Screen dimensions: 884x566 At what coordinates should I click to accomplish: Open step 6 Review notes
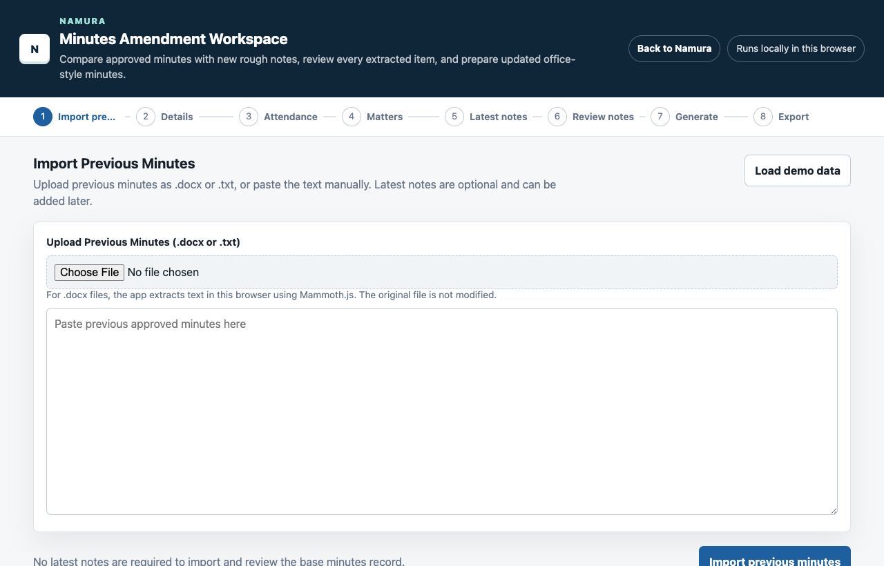point(590,117)
